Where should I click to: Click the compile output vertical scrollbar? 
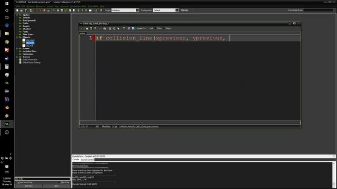tap(334, 175)
